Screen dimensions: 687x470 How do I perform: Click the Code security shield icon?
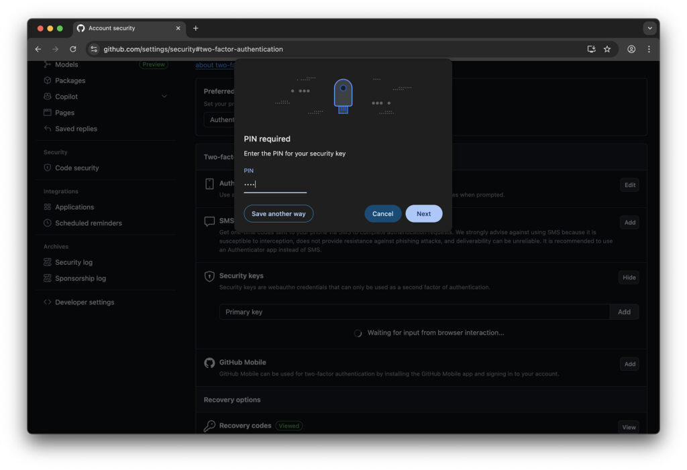48,168
